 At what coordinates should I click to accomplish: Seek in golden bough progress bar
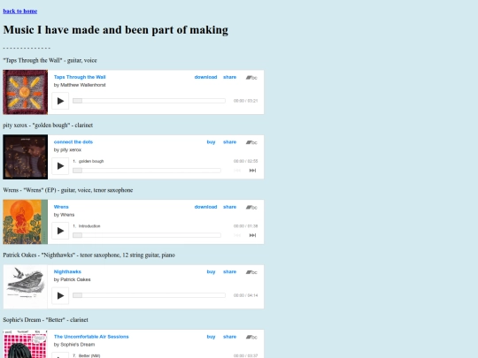click(x=147, y=171)
